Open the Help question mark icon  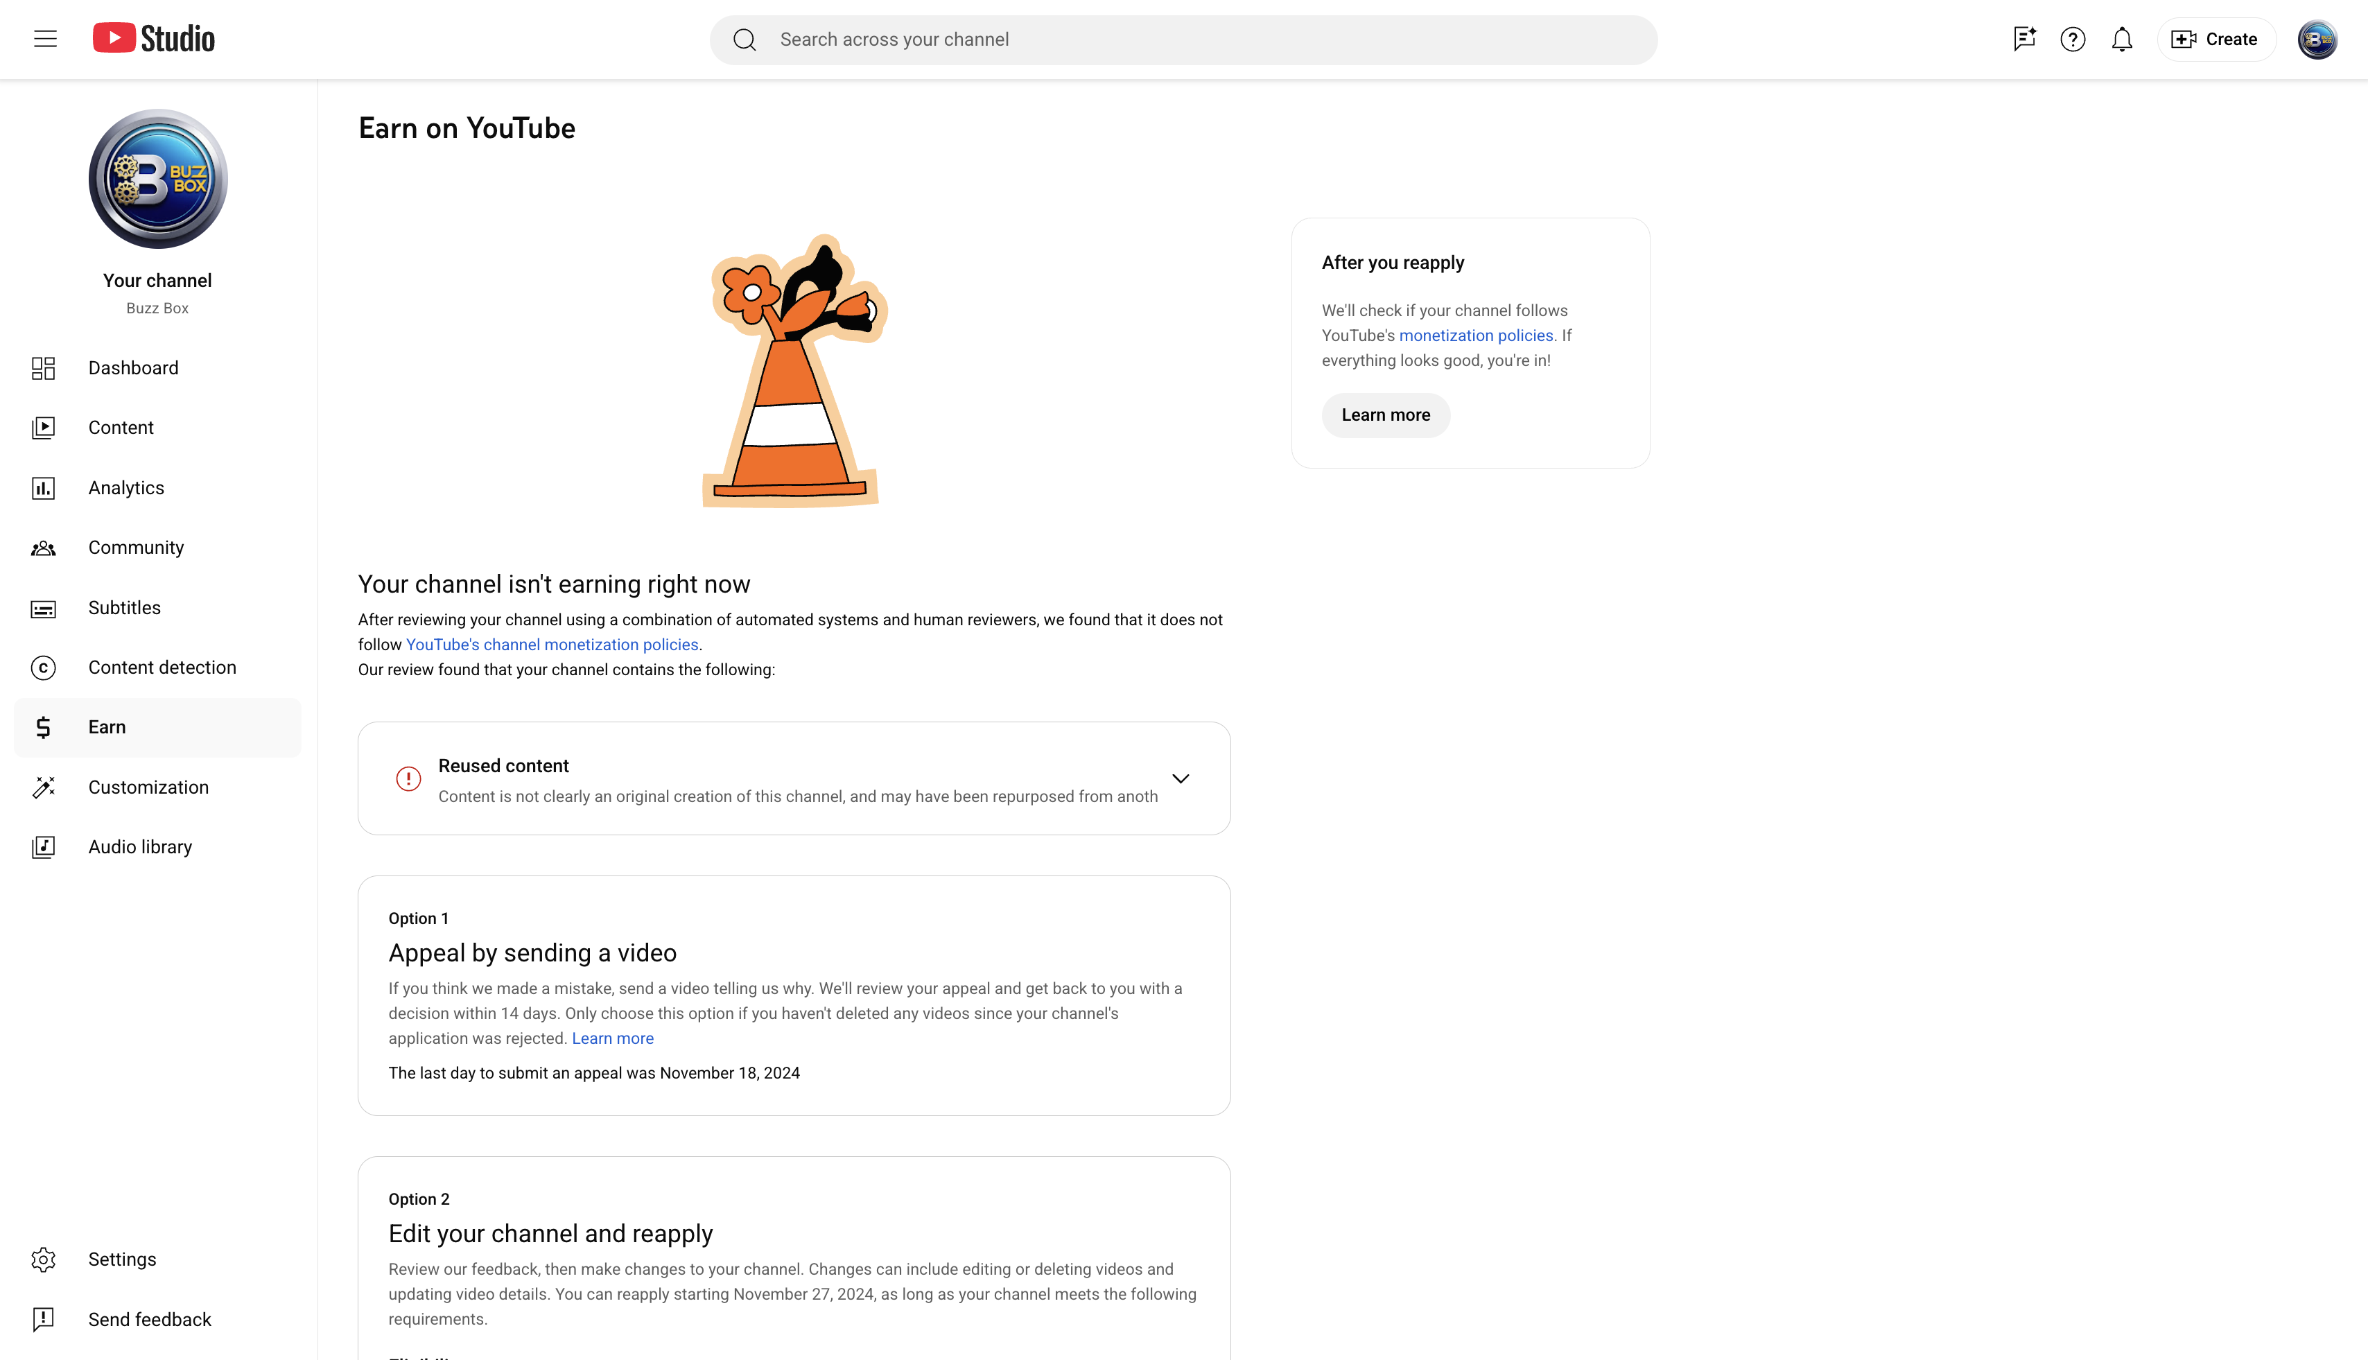coord(2073,40)
